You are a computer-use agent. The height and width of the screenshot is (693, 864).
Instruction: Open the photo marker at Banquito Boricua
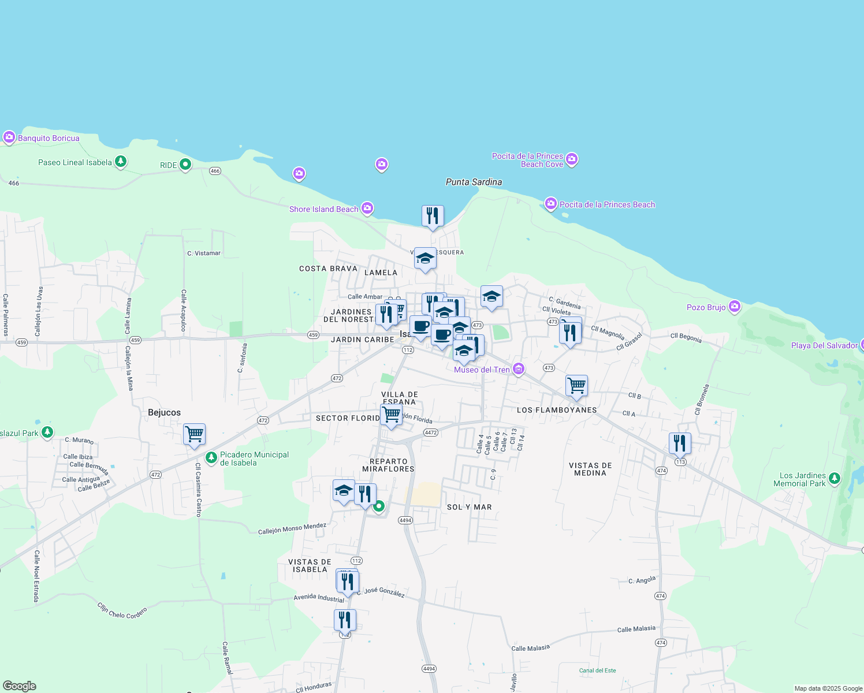tap(9, 137)
